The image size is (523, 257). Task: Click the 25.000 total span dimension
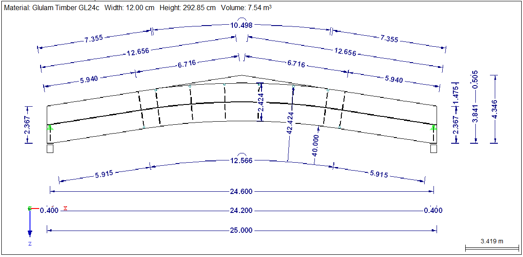click(x=242, y=229)
